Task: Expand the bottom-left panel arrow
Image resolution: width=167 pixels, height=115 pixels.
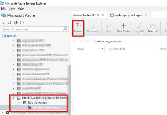Action: [2, 112]
